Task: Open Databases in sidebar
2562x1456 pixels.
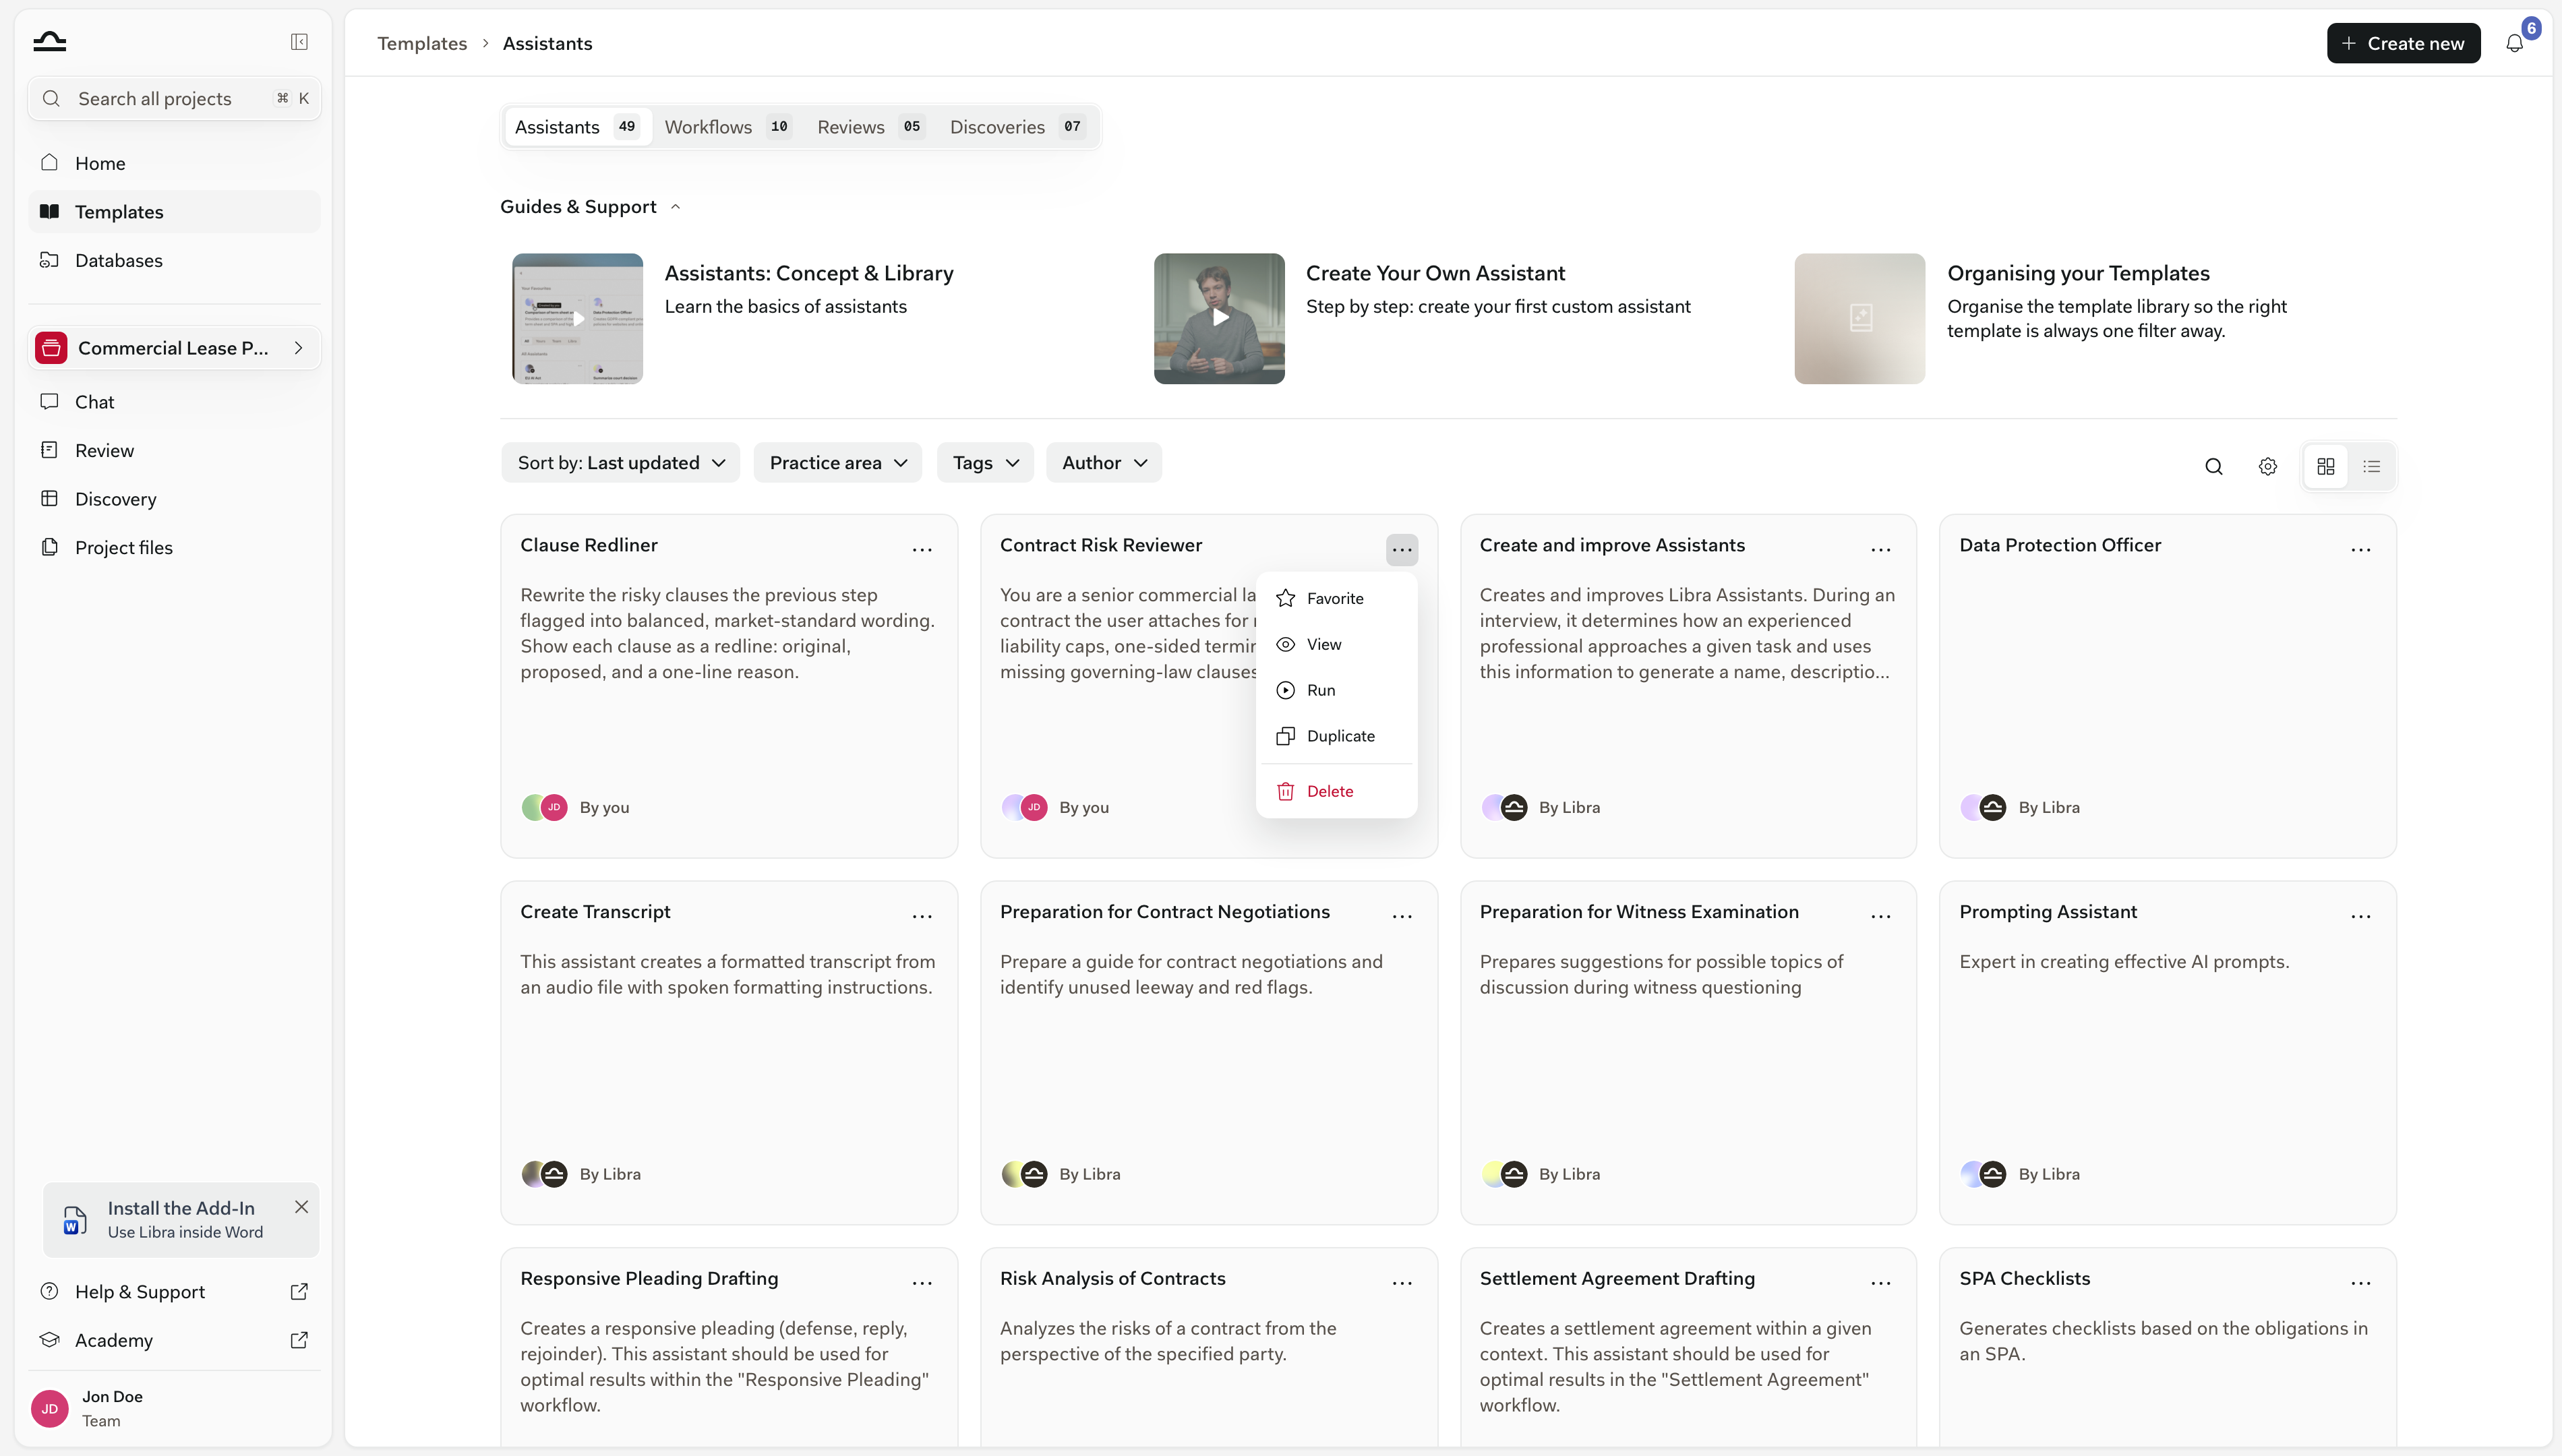Action: click(x=174, y=260)
